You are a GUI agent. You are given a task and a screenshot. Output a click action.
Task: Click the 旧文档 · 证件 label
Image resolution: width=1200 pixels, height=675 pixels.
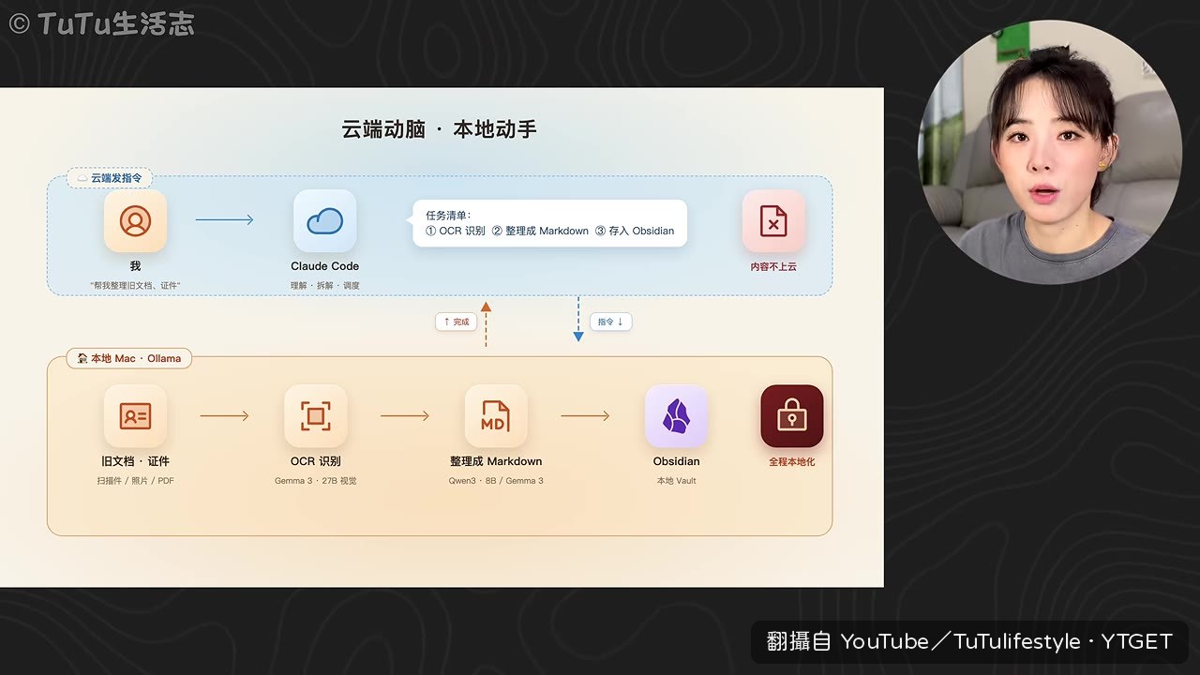tap(135, 461)
